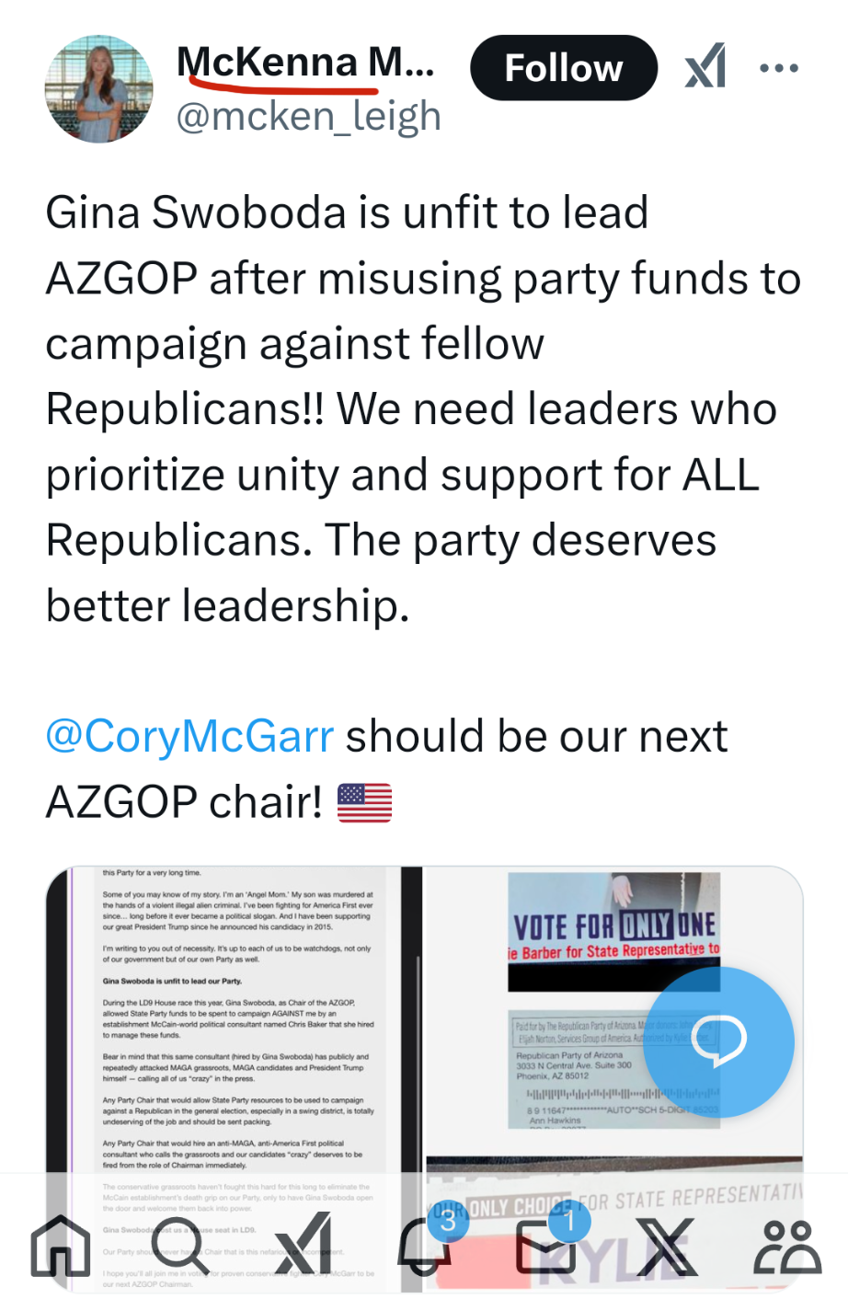Image resolution: width=848 pixels, height=1299 pixels.
Task: Tap the American flag emoji after 'AZGOP chair!'
Action: coord(364,802)
